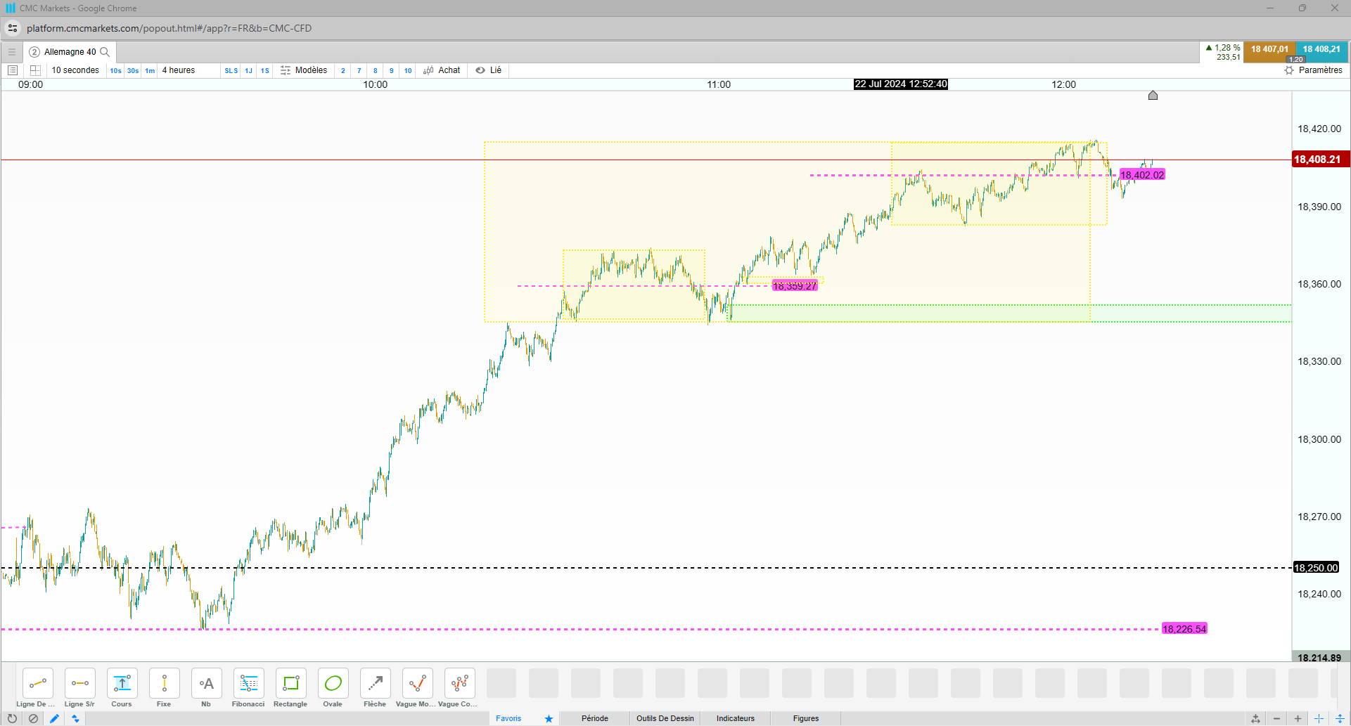The image size is (1351, 726).
Task: Click the 18,226.54 magenta level label
Action: pyautogui.click(x=1184, y=629)
